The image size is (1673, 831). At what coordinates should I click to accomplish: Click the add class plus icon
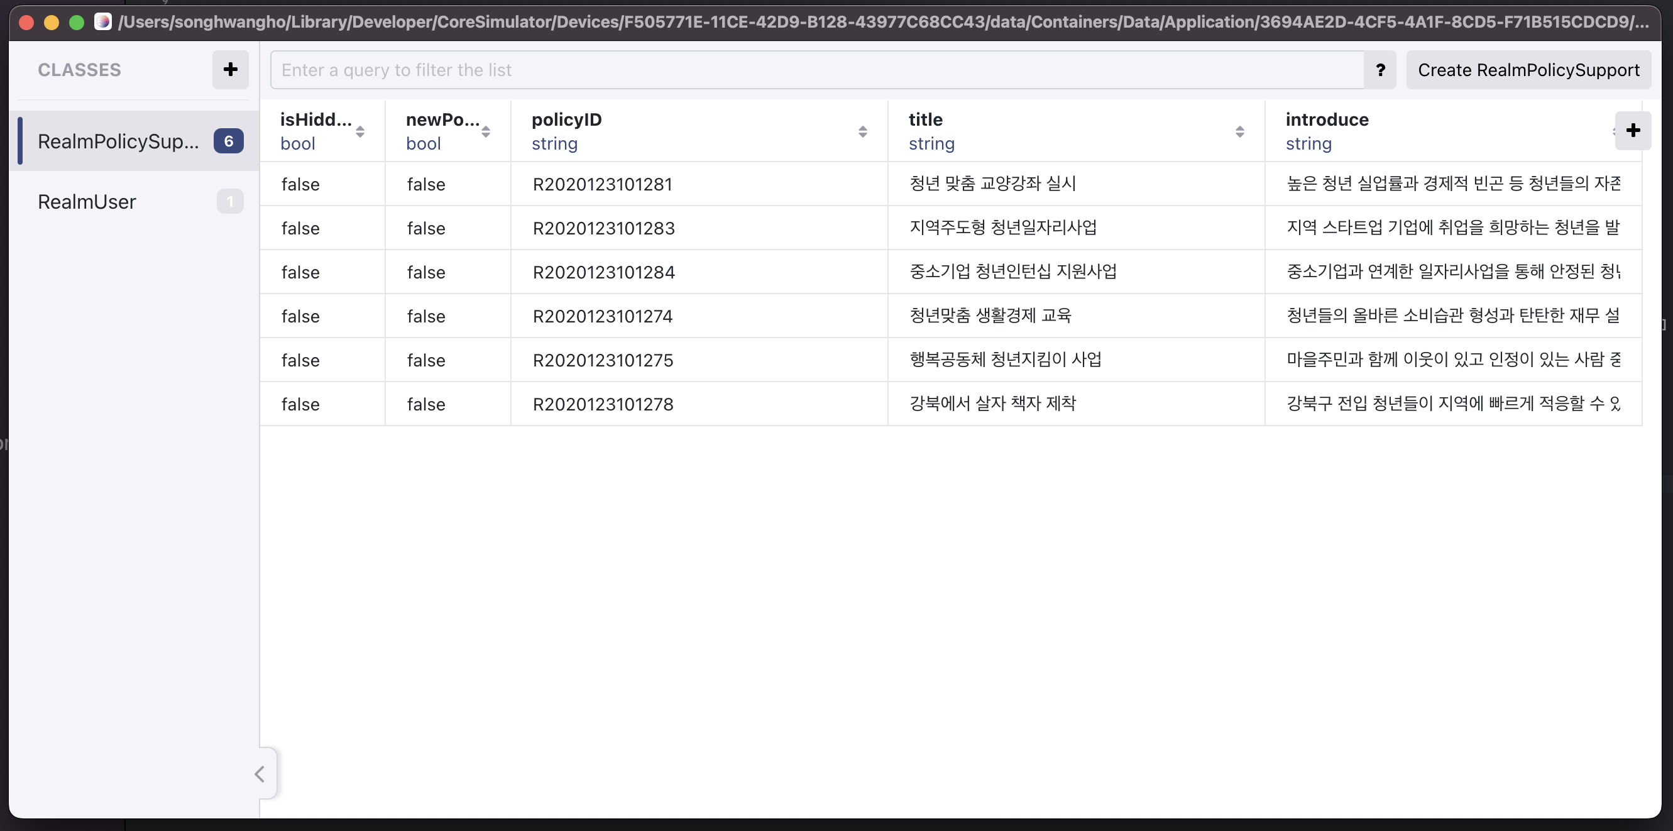230,70
